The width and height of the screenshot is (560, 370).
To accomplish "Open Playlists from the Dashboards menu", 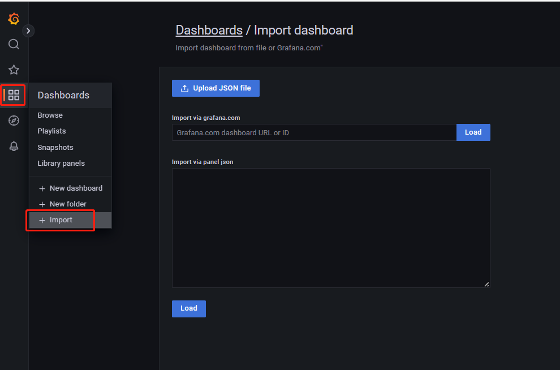I will (52, 131).
